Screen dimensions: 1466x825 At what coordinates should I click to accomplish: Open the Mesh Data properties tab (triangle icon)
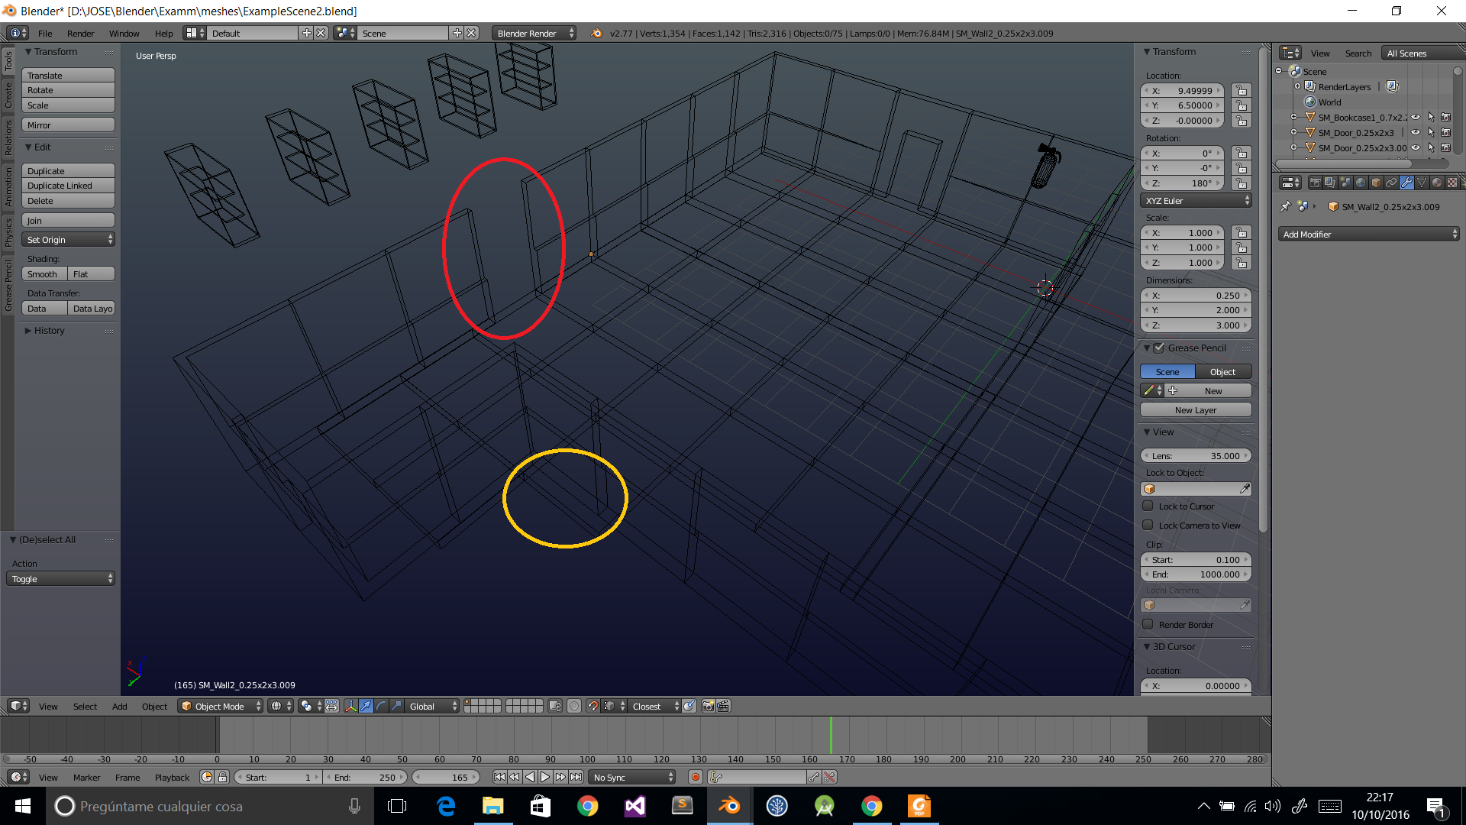point(1422,183)
